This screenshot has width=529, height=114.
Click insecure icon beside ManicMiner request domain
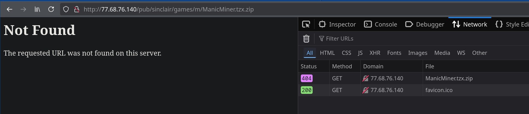(365, 78)
